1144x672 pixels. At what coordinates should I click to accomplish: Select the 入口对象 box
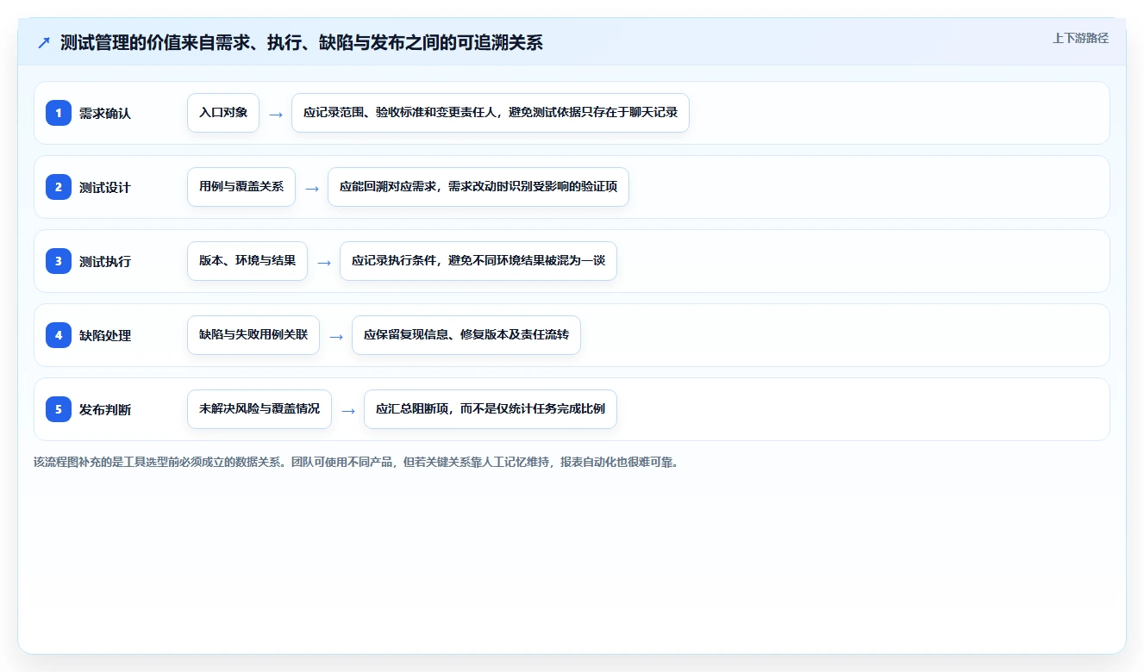pyautogui.click(x=223, y=113)
